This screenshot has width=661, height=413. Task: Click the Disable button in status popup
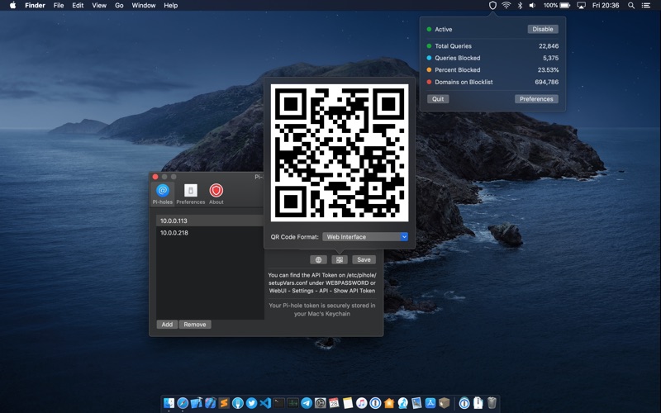tap(543, 29)
